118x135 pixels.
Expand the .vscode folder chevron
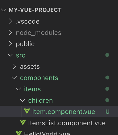(10, 21)
